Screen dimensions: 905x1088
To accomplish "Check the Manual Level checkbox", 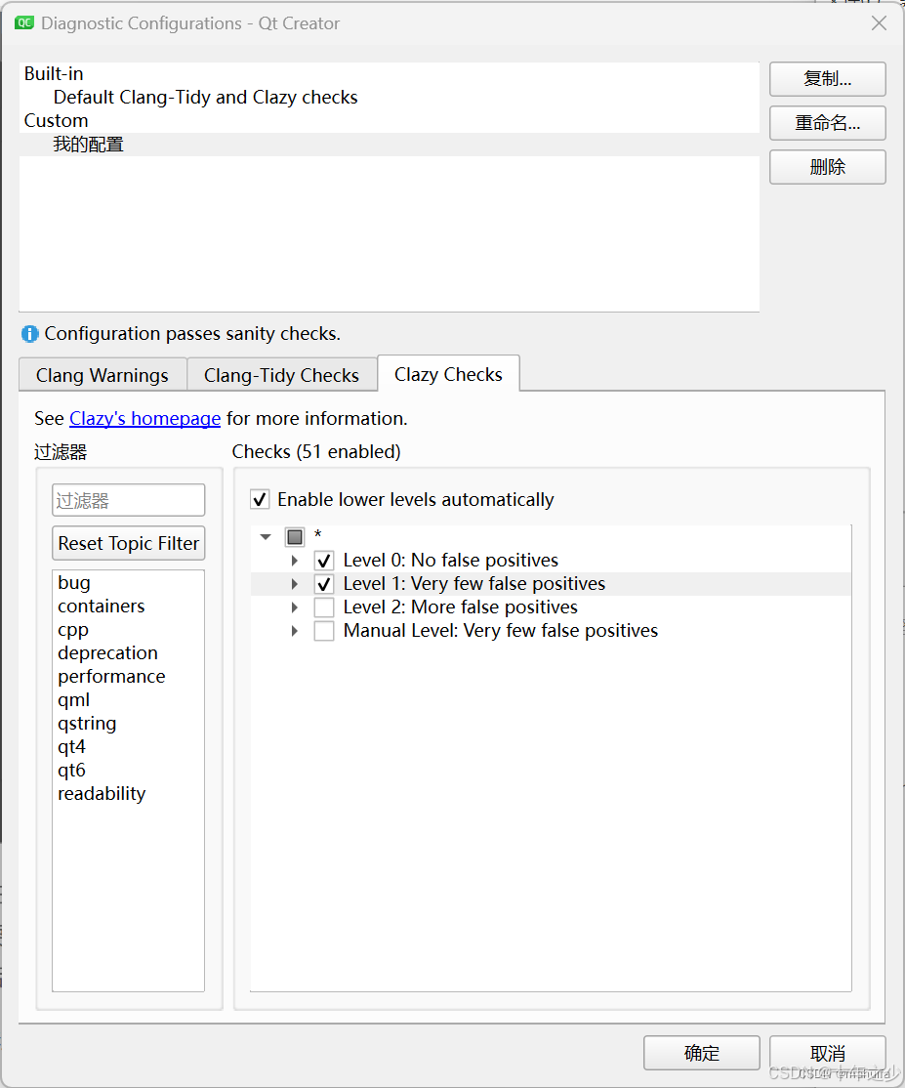I will point(326,630).
